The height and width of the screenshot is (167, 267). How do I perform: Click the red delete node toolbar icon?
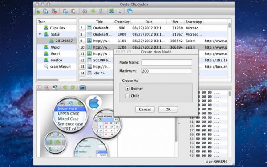(54, 12)
